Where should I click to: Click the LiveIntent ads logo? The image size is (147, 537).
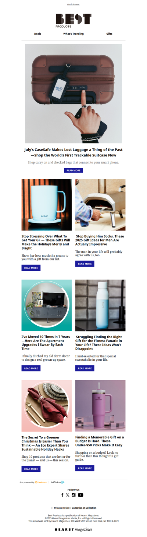tap(41, 482)
